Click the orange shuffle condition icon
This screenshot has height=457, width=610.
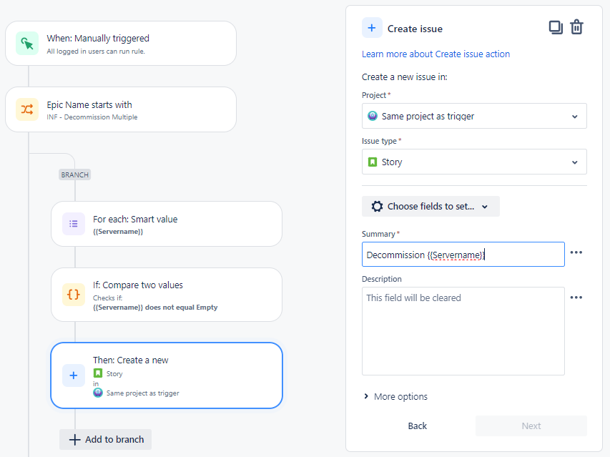27,109
